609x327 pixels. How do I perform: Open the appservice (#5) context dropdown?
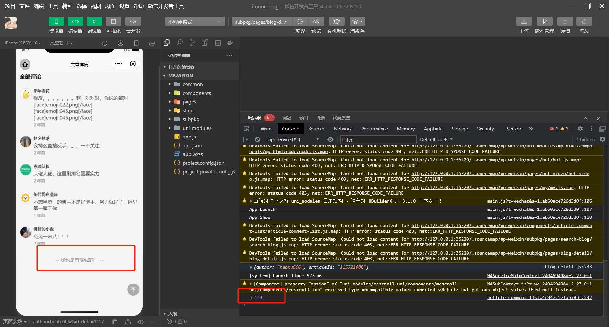(293, 139)
